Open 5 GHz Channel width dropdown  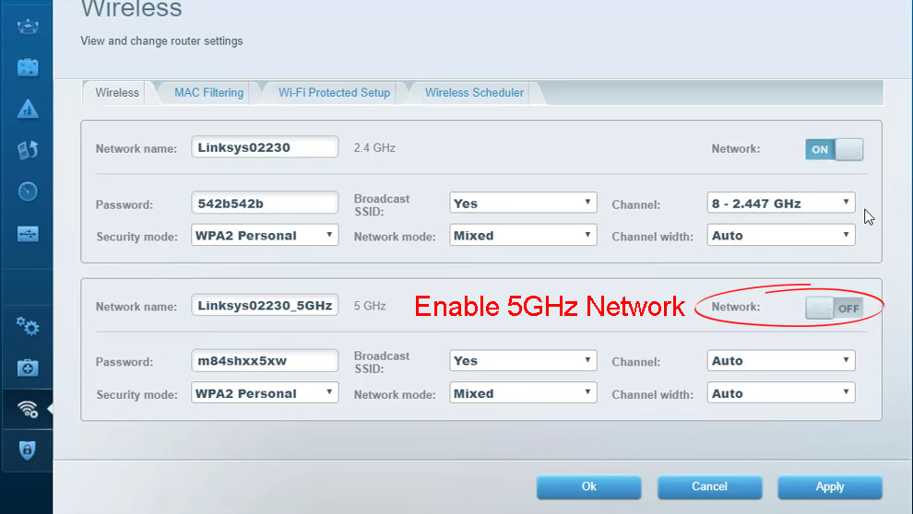(781, 393)
